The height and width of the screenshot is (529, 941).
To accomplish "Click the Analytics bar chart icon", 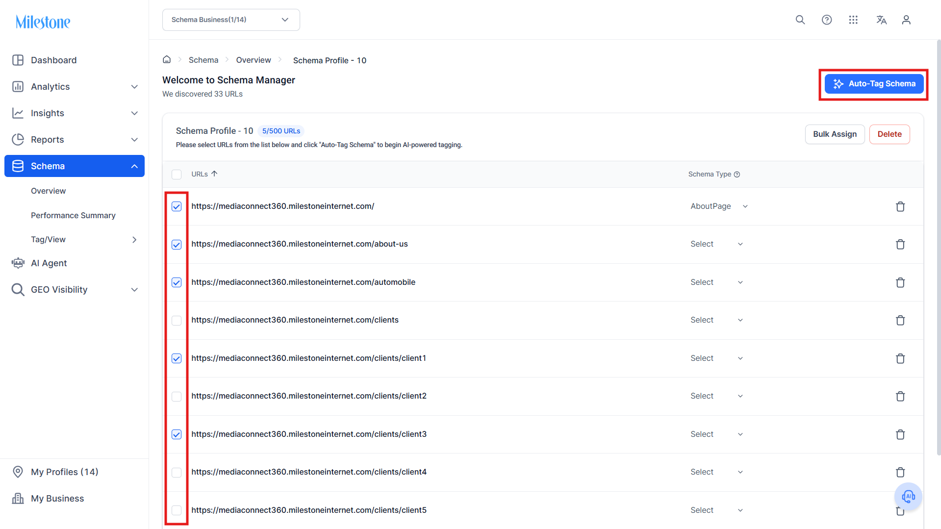I will click(x=18, y=86).
